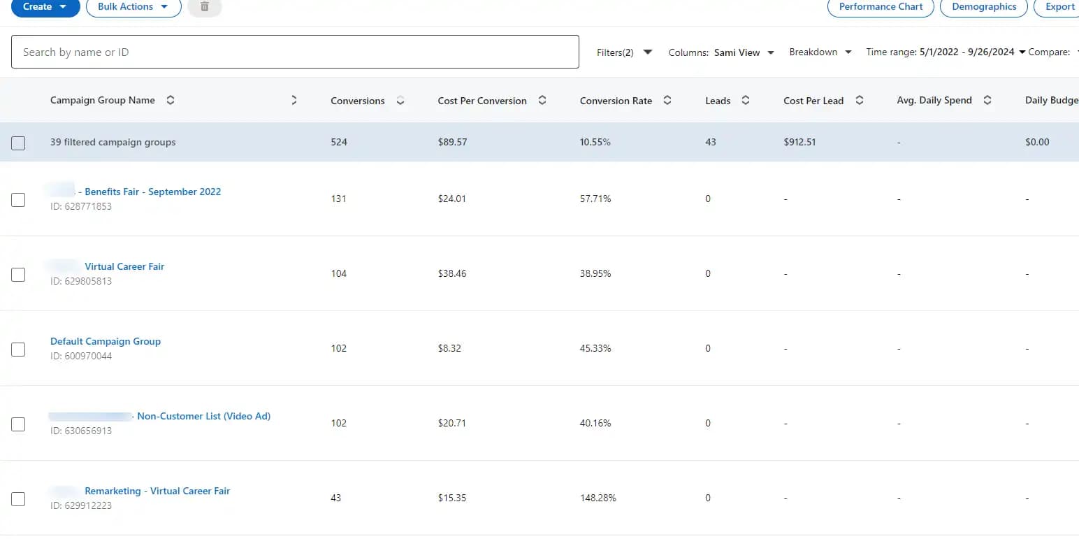Click total leads value 43
Viewport: 1079px width, 539px height.
711,142
